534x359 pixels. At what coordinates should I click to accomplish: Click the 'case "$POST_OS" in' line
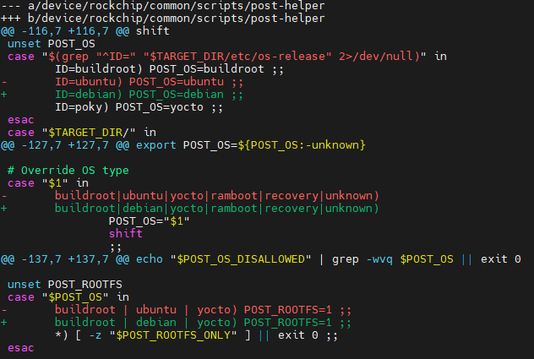pyautogui.click(x=68, y=297)
